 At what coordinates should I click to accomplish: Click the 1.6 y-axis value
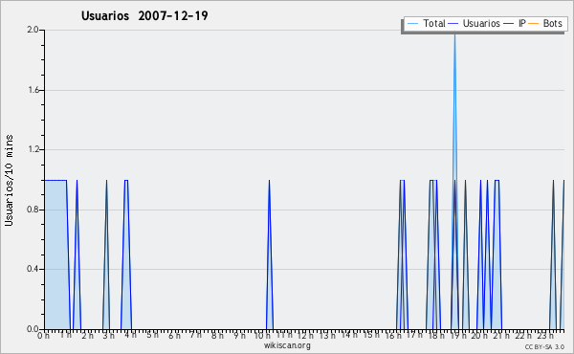(33, 90)
